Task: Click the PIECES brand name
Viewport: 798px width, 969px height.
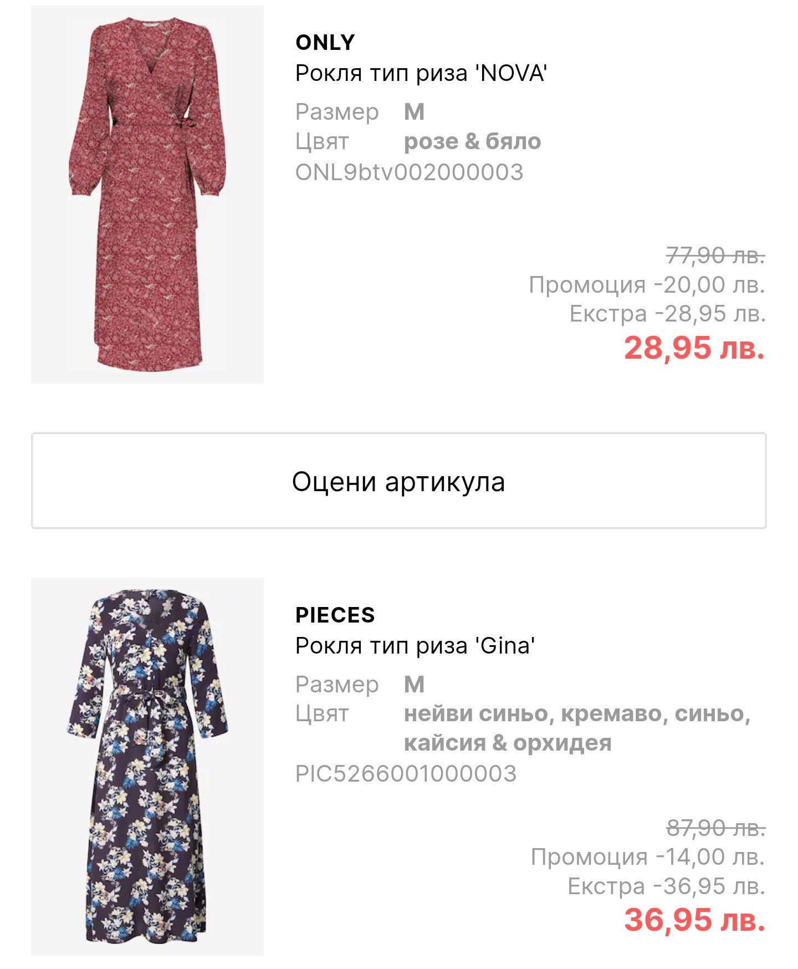Action: [x=335, y=615]
